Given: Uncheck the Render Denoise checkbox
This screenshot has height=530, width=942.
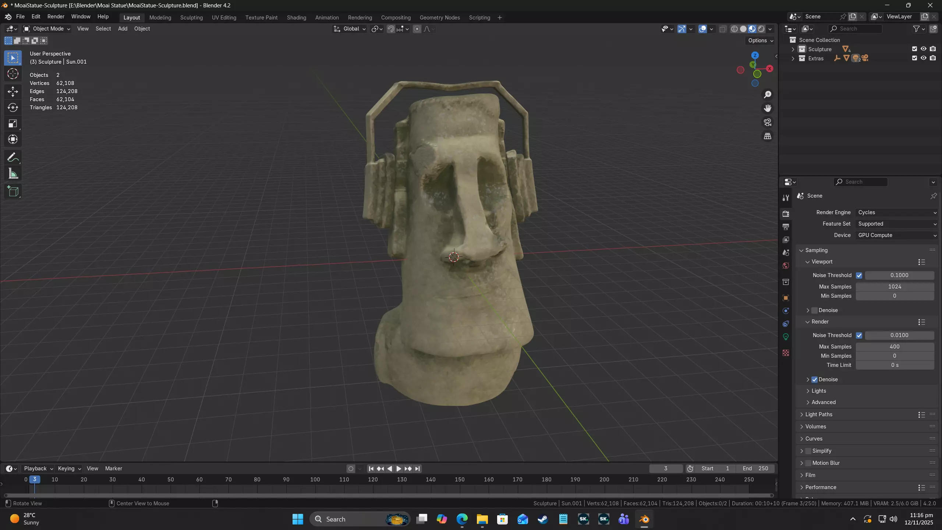Looking at the screenshot, I should coord(814,379).
